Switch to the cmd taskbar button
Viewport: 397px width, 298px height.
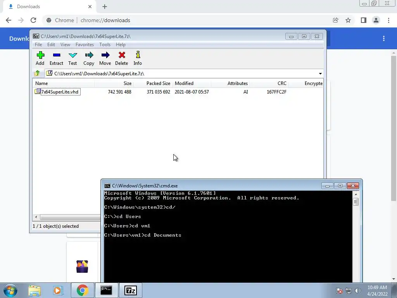click(106, 290)
